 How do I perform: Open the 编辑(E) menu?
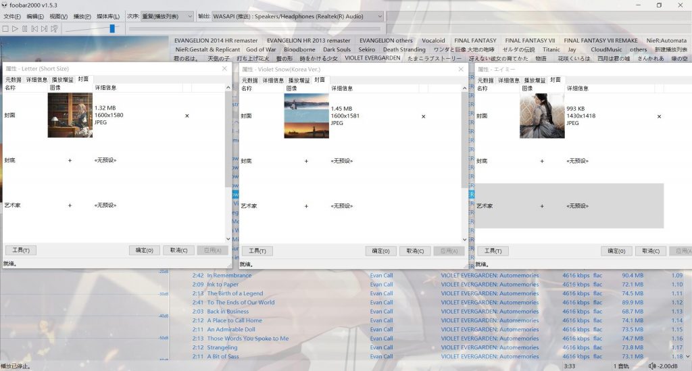(35, 16)
